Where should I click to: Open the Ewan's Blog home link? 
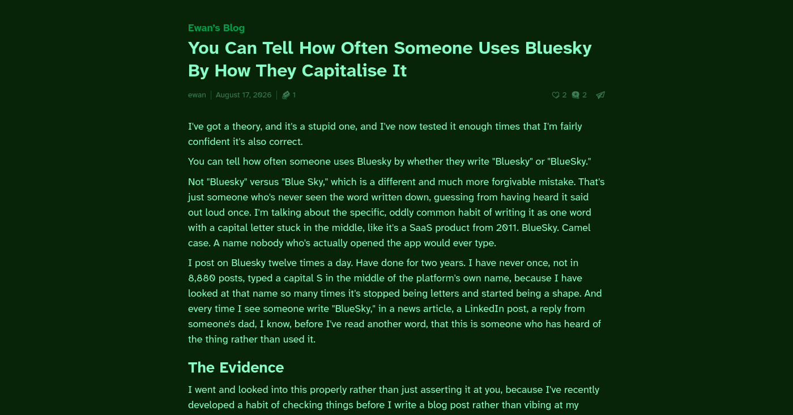point(216,28)
